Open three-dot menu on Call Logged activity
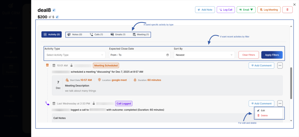The image size is (299, 137). pyautogui.click(x=280, y=103)
